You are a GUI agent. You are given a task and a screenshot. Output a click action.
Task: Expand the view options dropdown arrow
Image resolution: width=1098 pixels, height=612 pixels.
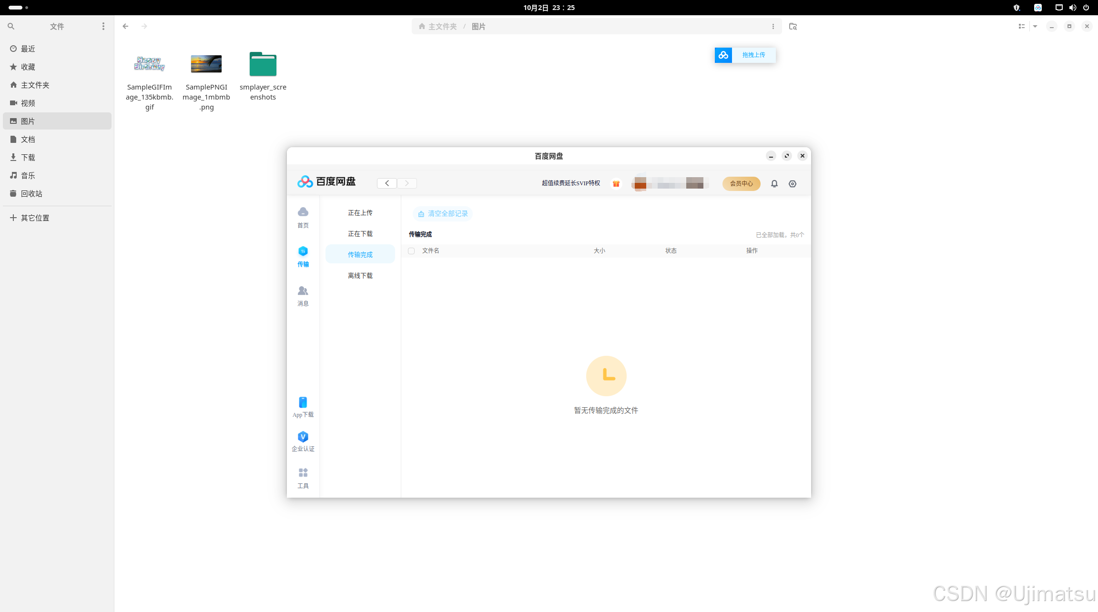pos(1035,27)
